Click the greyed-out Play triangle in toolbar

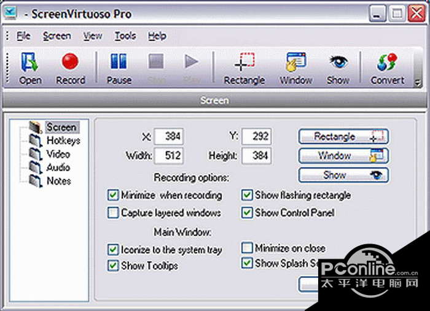click(x=191, y=69)
